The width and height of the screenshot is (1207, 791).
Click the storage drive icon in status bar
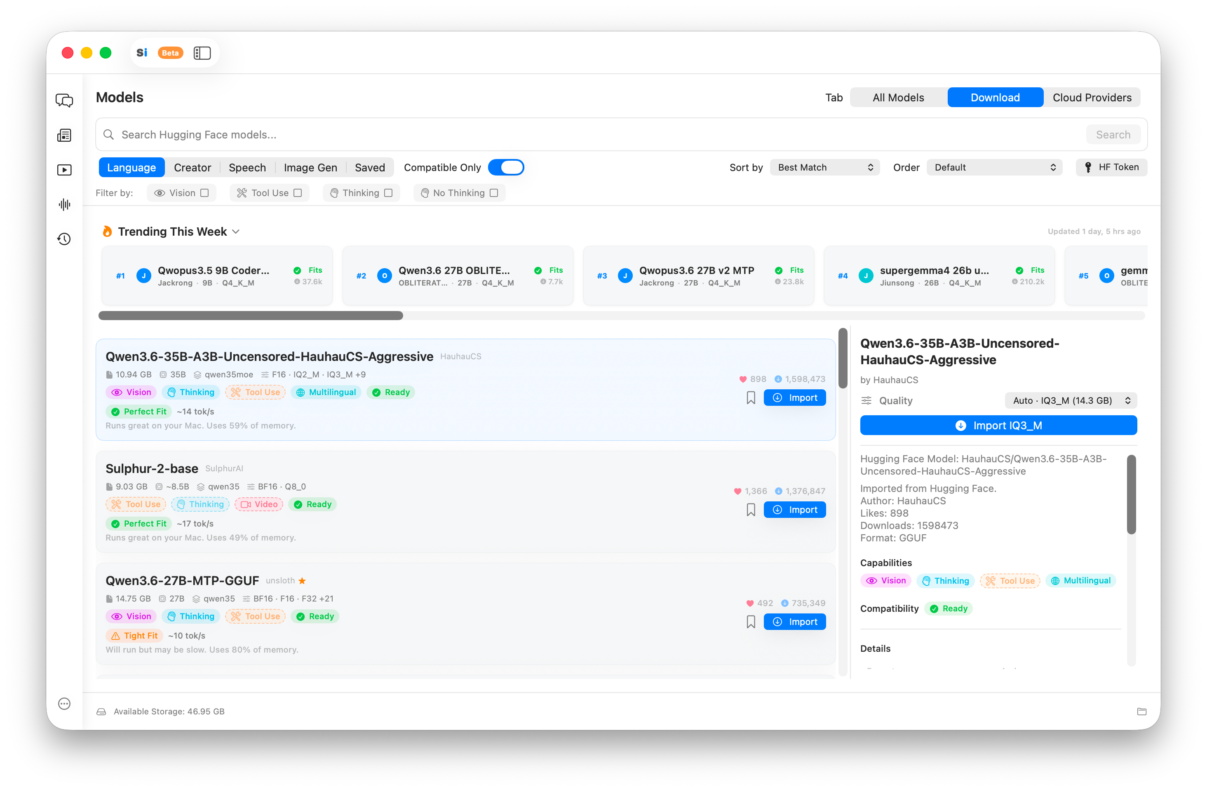tap(101, 711)
